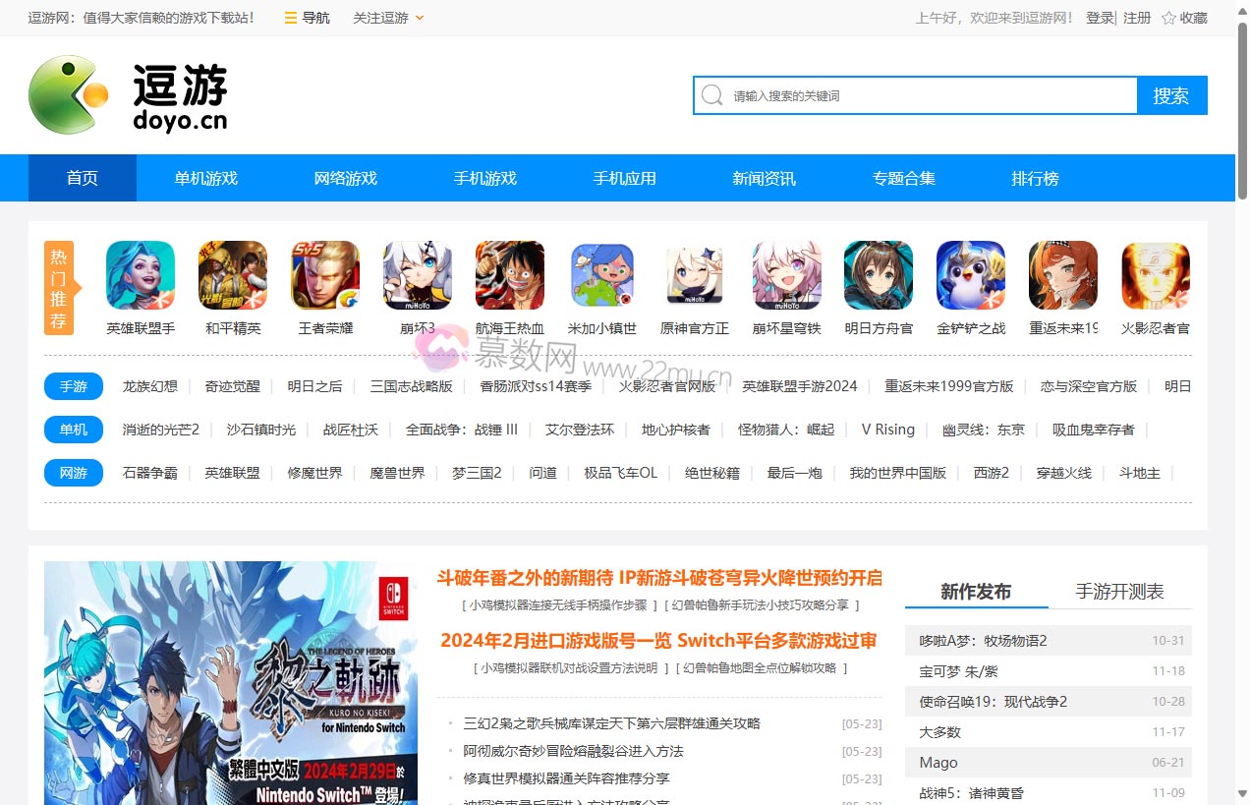Select the 原神官方正版 game icon
This screenshot has width=1250, height=805.
click(x=694, y=275)
